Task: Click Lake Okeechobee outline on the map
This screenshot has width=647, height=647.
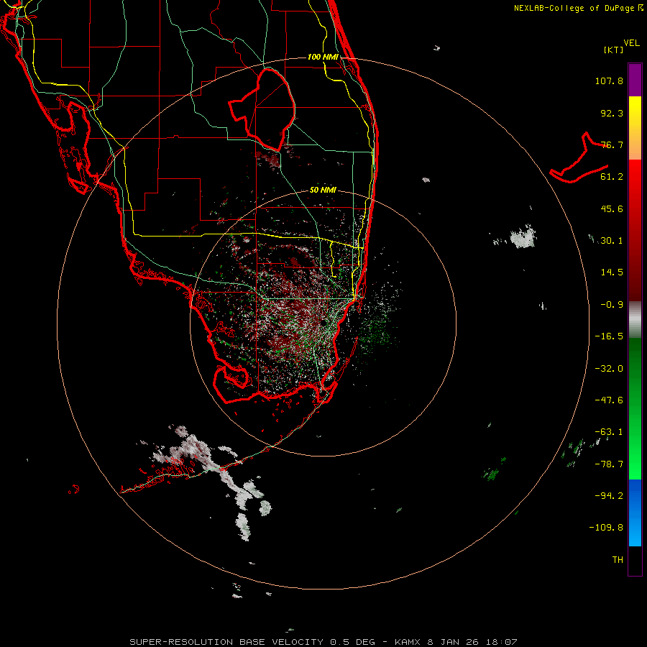Action: 262,110
